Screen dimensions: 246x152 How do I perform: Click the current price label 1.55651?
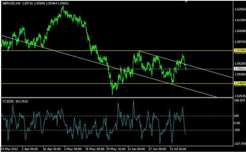pos(240,69)
